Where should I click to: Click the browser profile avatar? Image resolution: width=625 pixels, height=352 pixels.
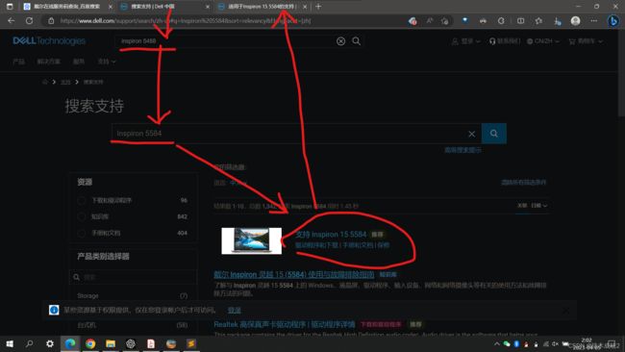pos(575,21)
